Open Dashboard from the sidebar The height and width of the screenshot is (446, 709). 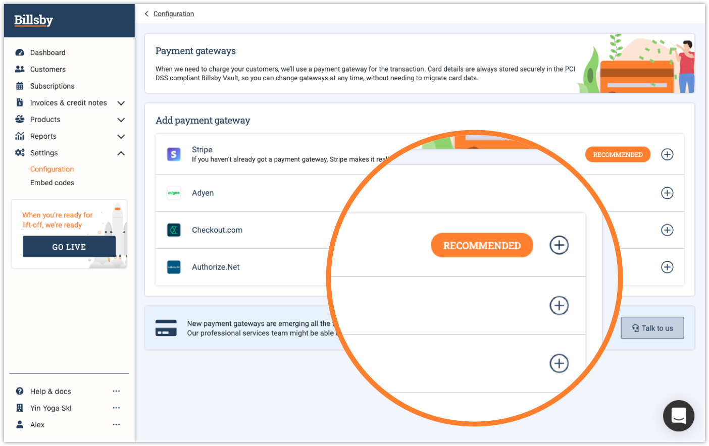[x=47, y=52]
